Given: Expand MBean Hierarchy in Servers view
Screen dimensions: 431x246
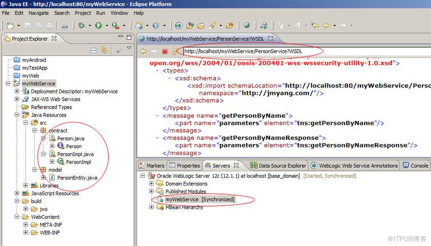Looking at the screenshot, I should (152, 207).
